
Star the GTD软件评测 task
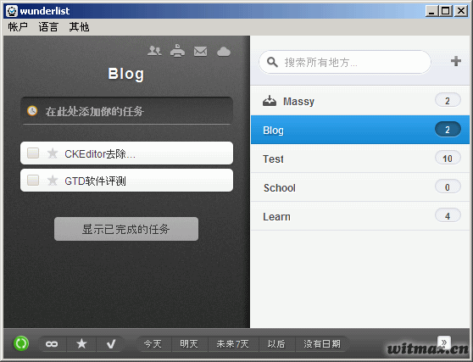(x=53, y=181)
